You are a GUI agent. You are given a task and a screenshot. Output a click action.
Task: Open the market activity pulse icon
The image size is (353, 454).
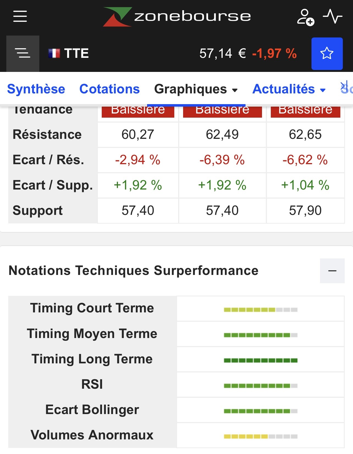(332, 16)
